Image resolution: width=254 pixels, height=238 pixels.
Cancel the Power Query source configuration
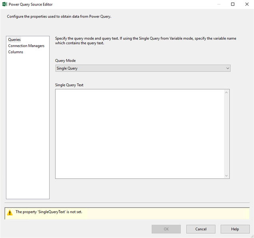tap(200, 229)
